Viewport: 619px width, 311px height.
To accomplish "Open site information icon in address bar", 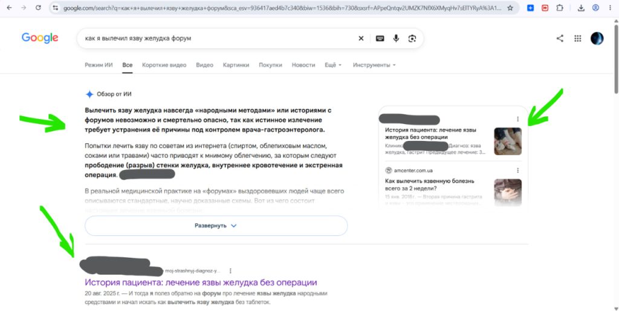I will pyautogui.click(x=56, y=7).
